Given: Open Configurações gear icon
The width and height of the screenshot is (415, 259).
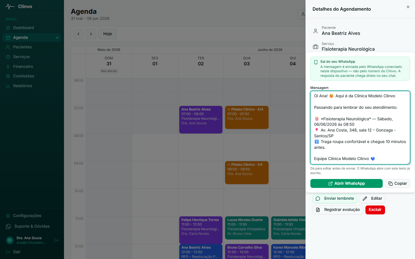Looking at the screenshot, I should (8, 216).
